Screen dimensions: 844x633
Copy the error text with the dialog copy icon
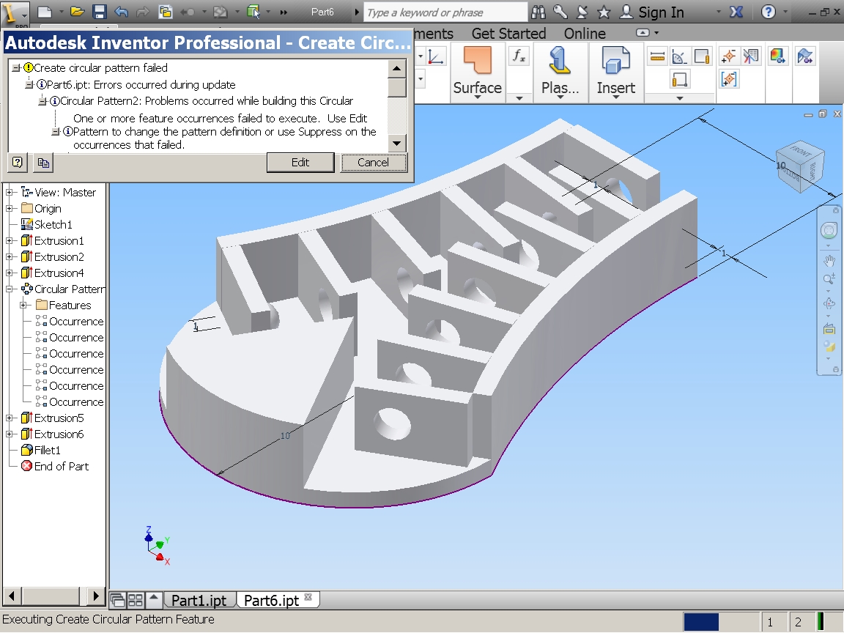(43, 162)
